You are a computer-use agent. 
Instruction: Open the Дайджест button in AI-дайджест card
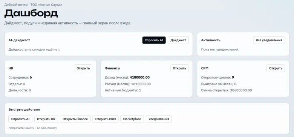click(178, 40)
